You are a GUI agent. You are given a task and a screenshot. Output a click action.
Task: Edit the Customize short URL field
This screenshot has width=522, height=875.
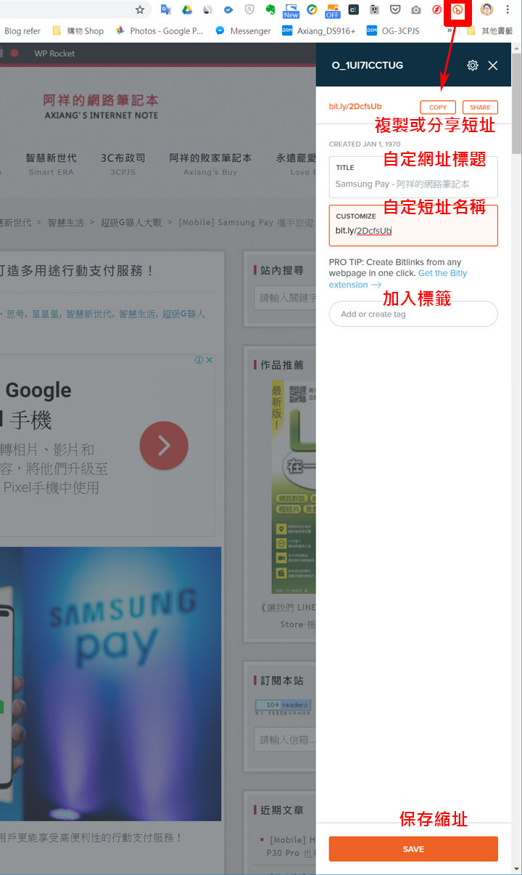click(x=413, y=225)
